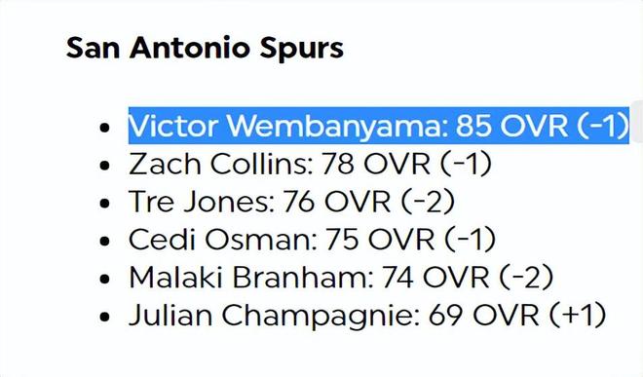The height and width of the screenshot is (377, 643).
Task: Click the bullet before Tre Jones
Action: coord(104,203)
